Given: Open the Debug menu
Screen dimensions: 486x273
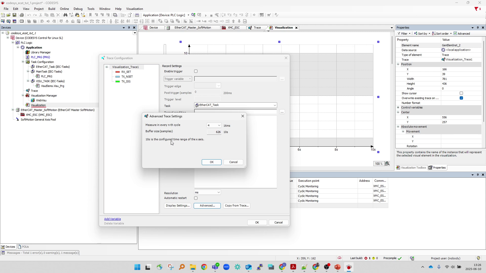Looking at the screenshot, I should (78, 9).
